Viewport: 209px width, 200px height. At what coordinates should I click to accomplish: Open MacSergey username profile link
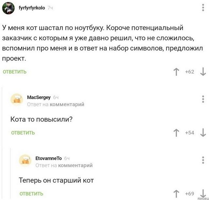(39, 97)
